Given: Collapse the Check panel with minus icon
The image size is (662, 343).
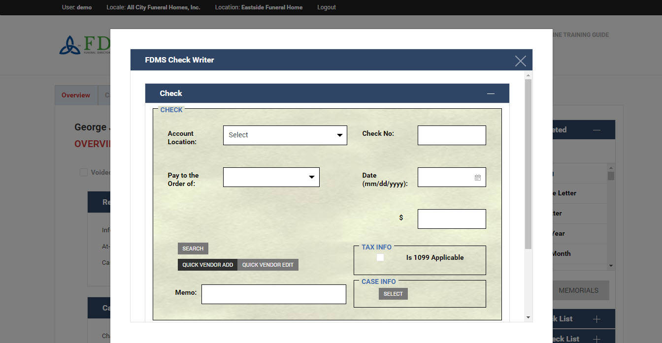Looking at the screenshot, I should (490, 94).
